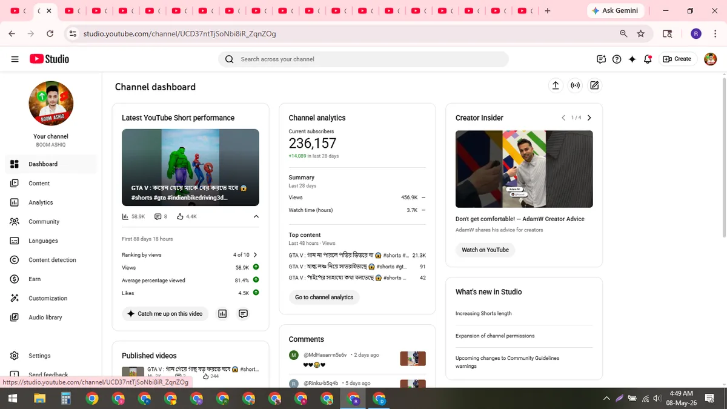Open Content in the sidebar
This screenshot has width=727, height=409.
click(51, 183)
